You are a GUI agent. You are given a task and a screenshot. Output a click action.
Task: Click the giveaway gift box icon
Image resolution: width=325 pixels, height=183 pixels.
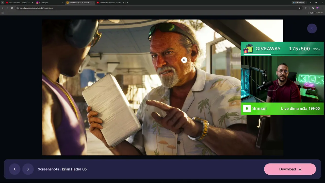[x=248, y=48]
